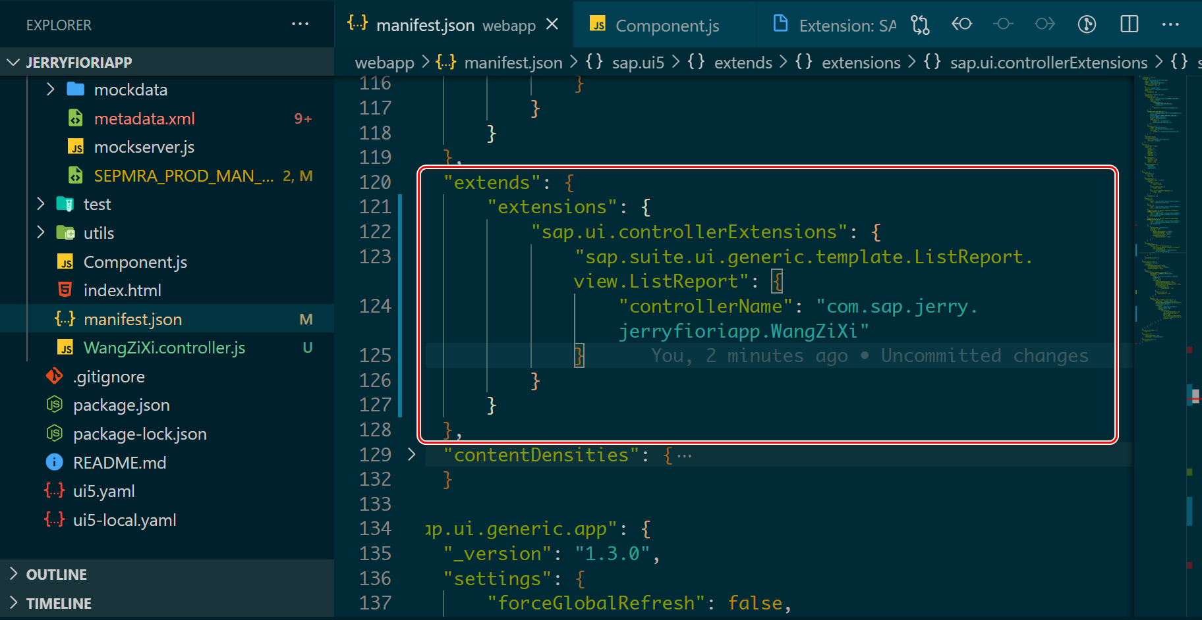The image size is (1202, 620).
Task: Open README.md file
Action: point(119,463)
